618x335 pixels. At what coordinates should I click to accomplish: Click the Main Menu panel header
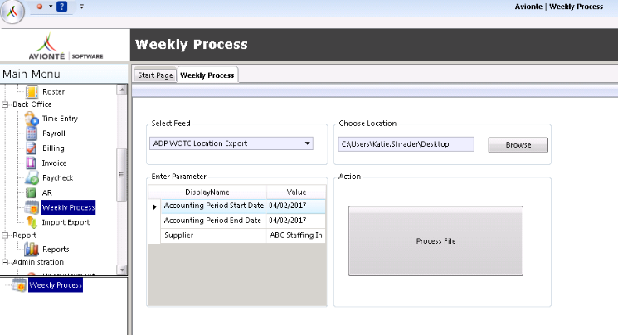(x=63, y=74)
